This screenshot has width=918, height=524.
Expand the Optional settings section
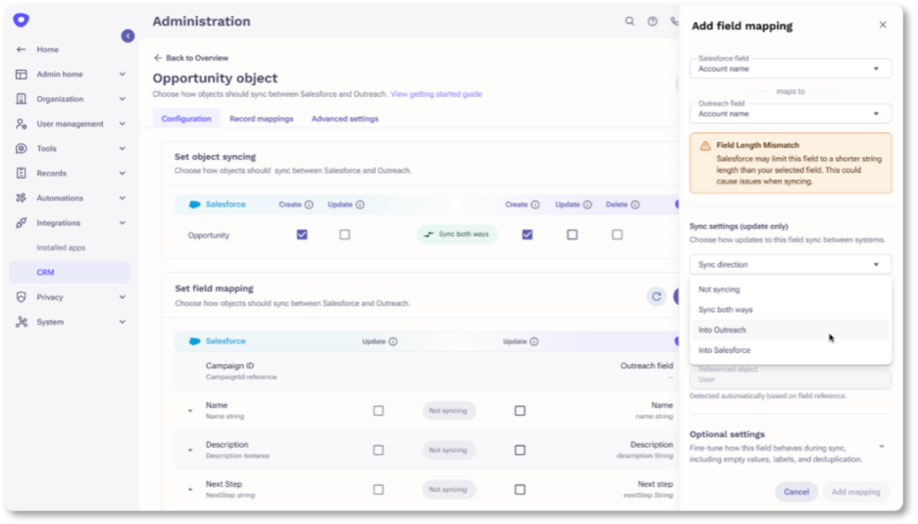tap(882, 446)
